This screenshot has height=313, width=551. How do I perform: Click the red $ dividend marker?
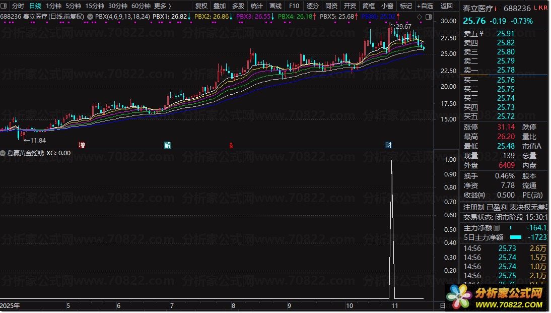[x=231, y=145]
